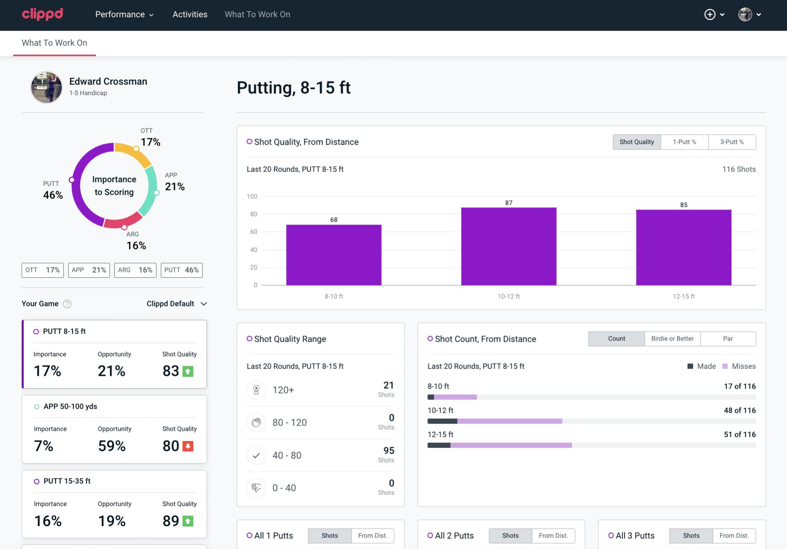Click the 40-80 checkmark icon

(256, 455)
